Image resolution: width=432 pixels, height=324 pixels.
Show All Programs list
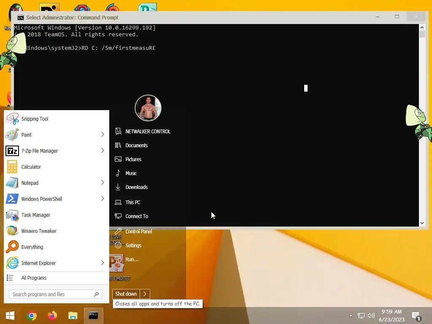coord(56,278)
